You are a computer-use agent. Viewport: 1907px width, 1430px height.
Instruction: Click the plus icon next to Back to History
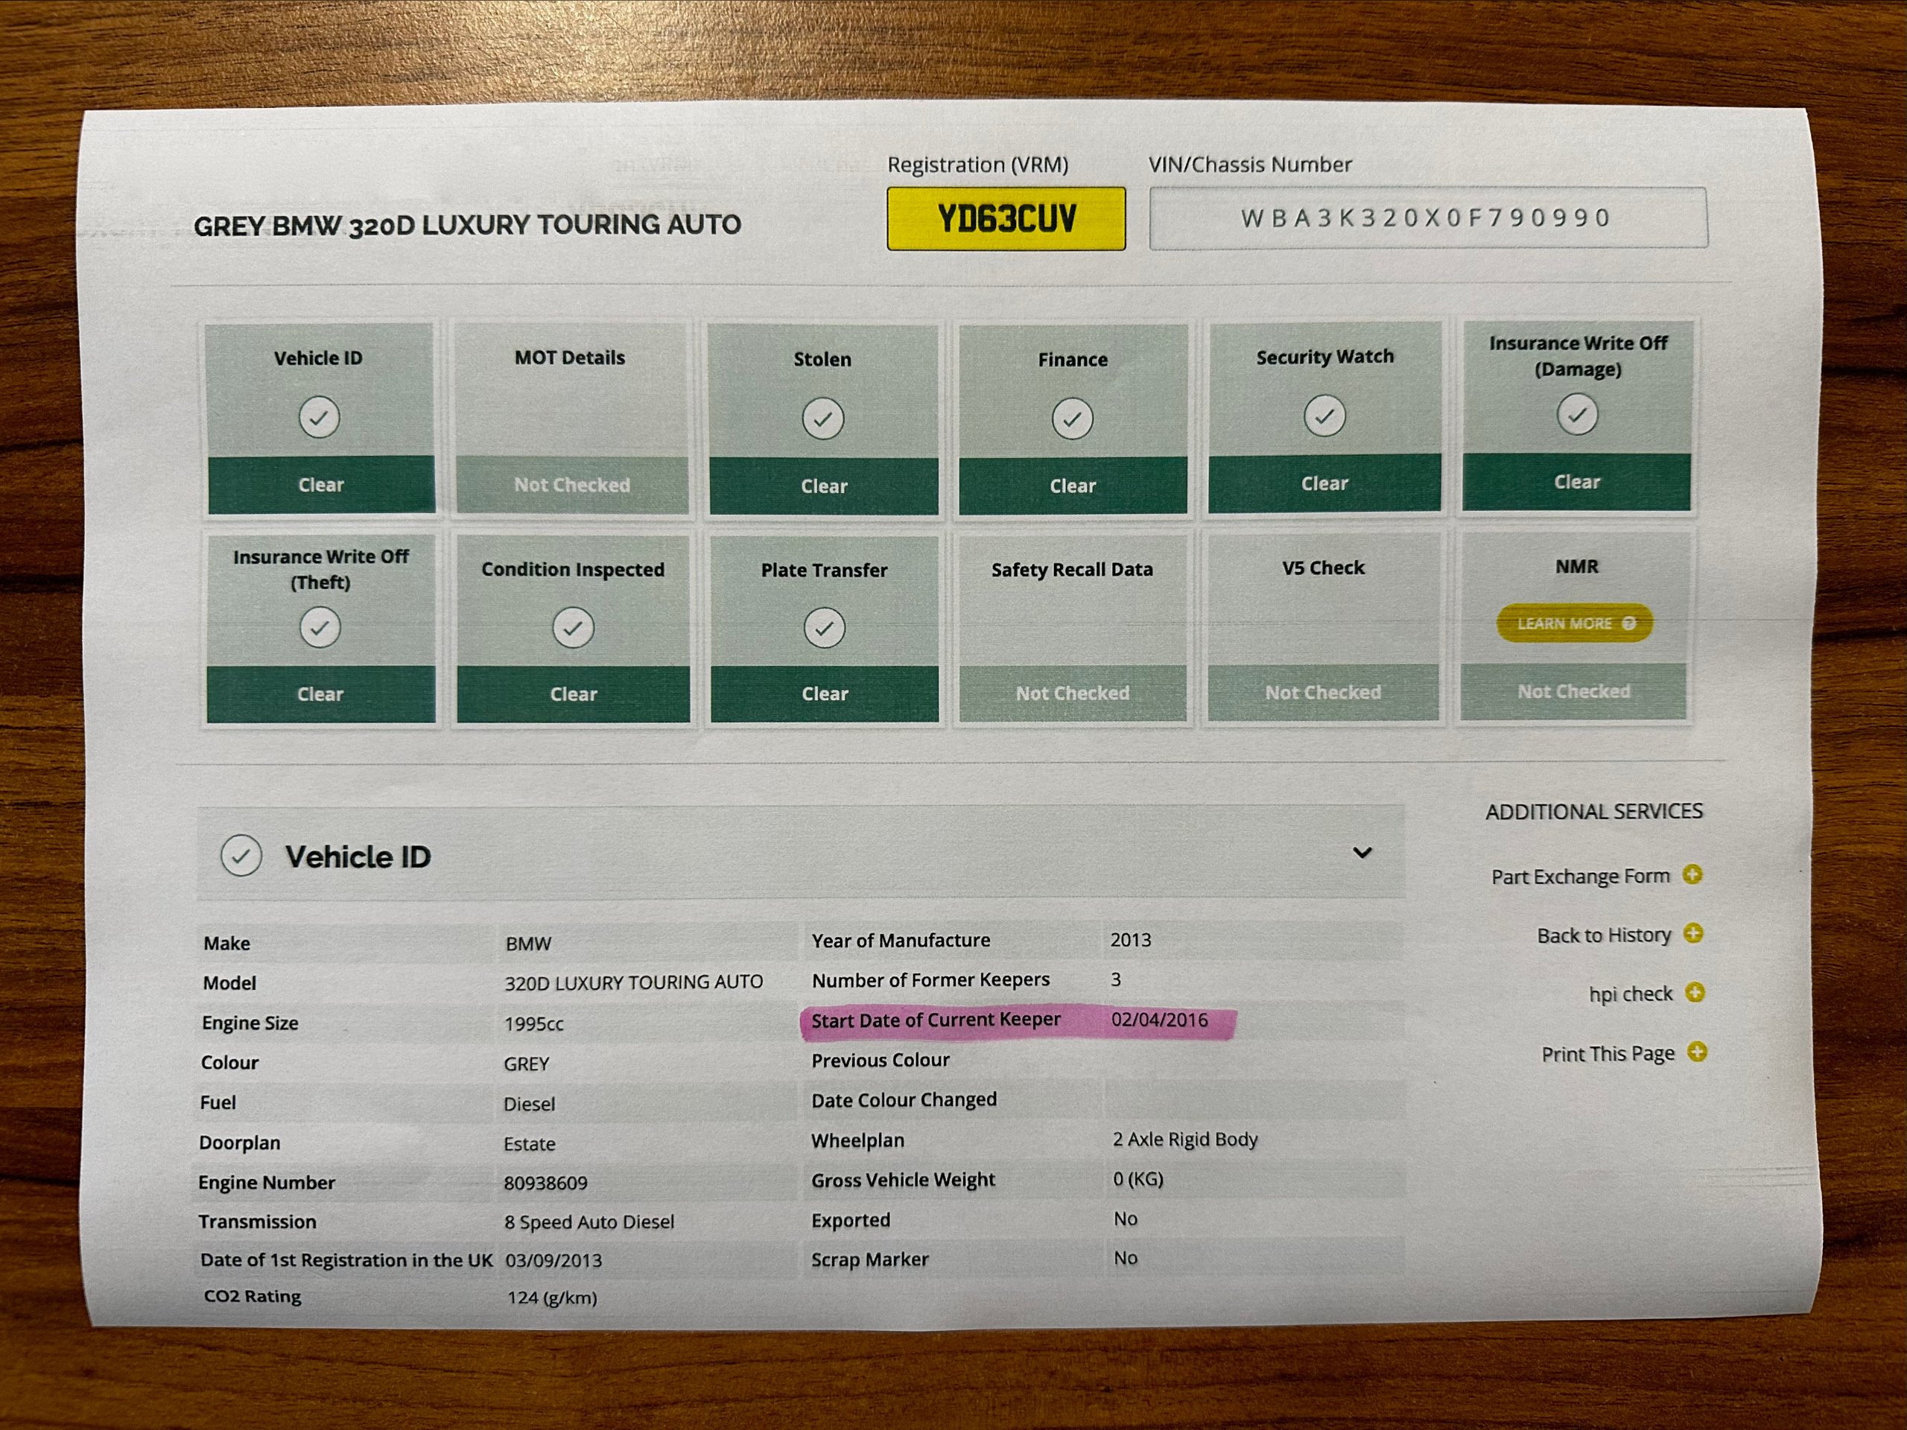[x=1693, y=933]
